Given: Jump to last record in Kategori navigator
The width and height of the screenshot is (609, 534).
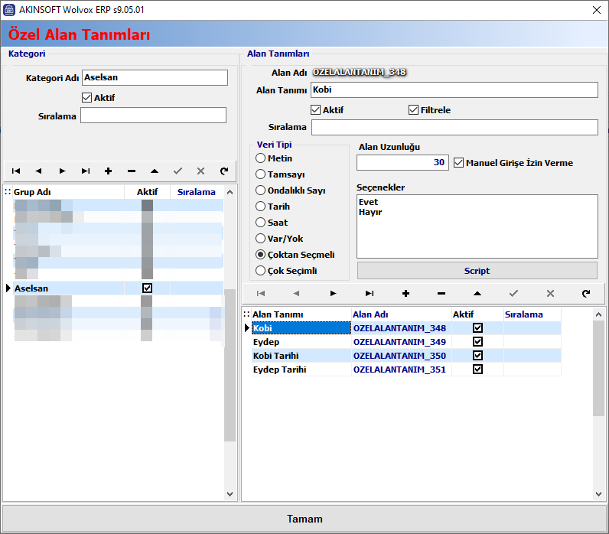Looking at the screenshot, I should [86, 171].
